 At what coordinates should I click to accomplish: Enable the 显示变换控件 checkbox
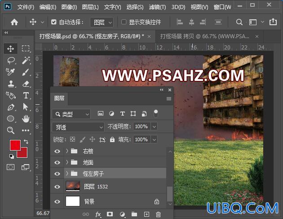124,22
